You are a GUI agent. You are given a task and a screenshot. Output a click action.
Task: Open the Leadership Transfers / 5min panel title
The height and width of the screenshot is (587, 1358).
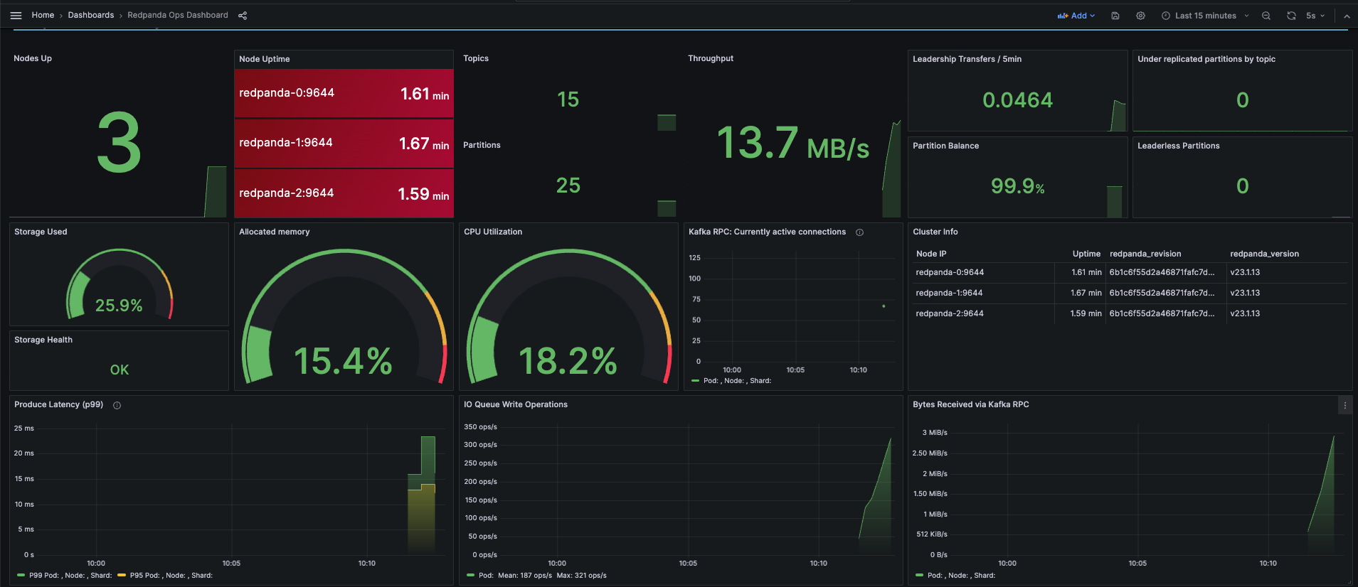tap(967, 59)
